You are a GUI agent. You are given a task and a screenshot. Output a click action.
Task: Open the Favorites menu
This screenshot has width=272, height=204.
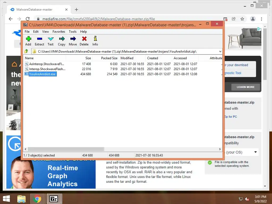pos(59,32)
